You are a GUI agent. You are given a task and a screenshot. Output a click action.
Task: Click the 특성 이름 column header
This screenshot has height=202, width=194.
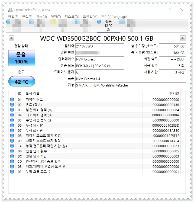coord(83,94)
